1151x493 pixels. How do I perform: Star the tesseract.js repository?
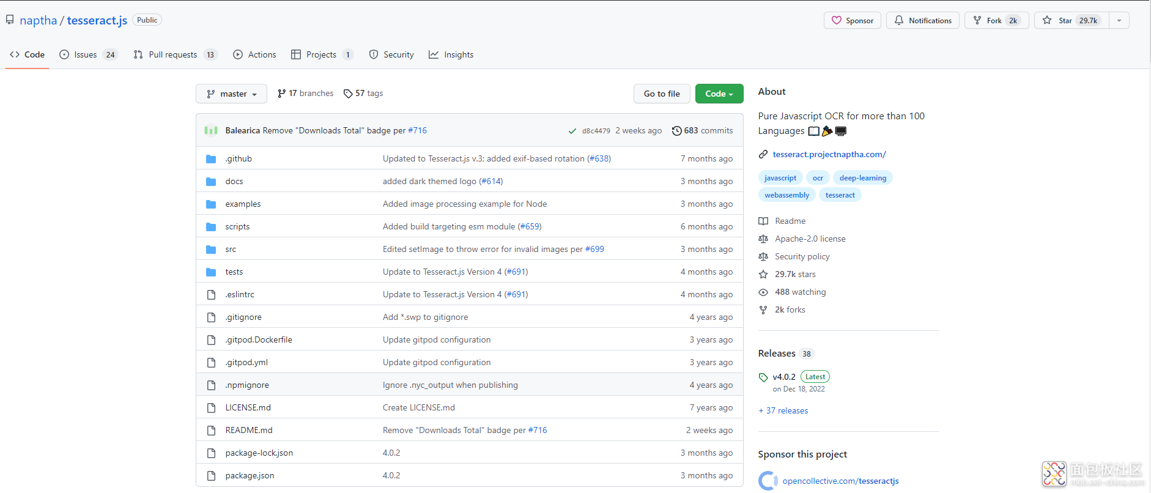click(1071, 20)
